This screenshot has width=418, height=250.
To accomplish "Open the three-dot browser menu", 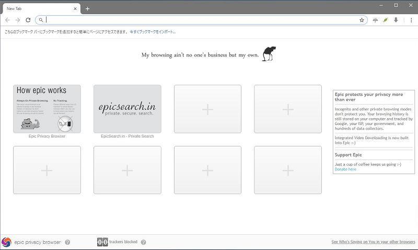I will point(411,20).
